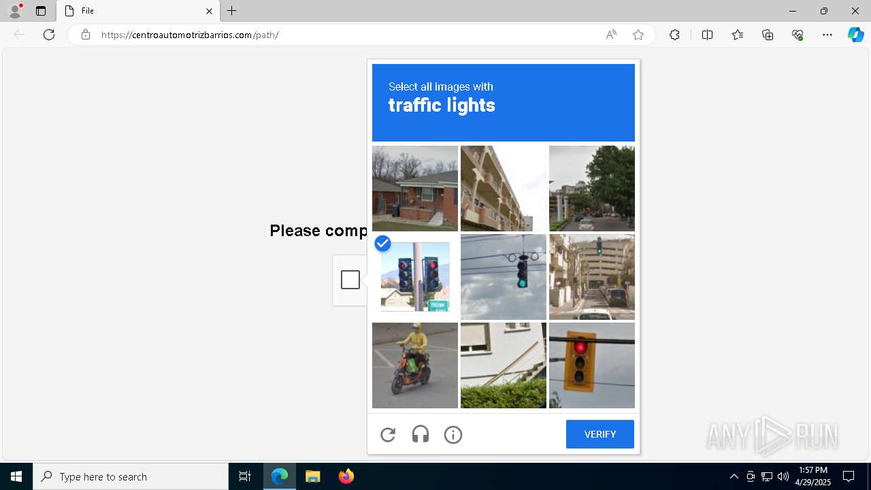Open File Explorer from the taskbar
The width and height of the screenshot is (871, 490).
(313, 476)
